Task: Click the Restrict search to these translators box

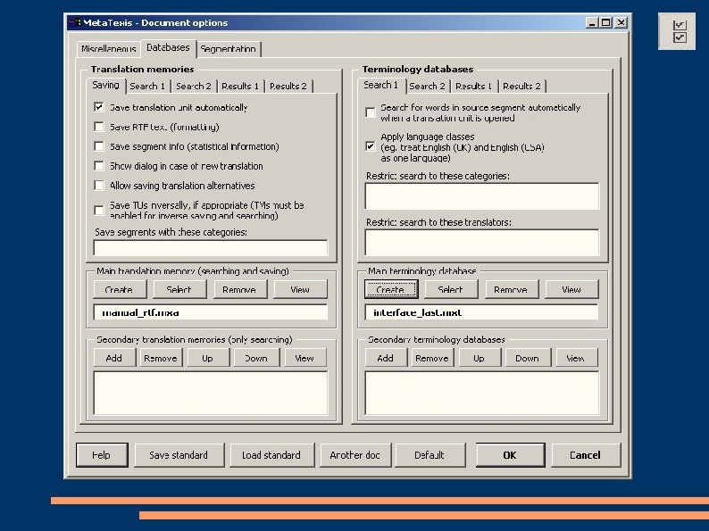Action: [482, 243]
